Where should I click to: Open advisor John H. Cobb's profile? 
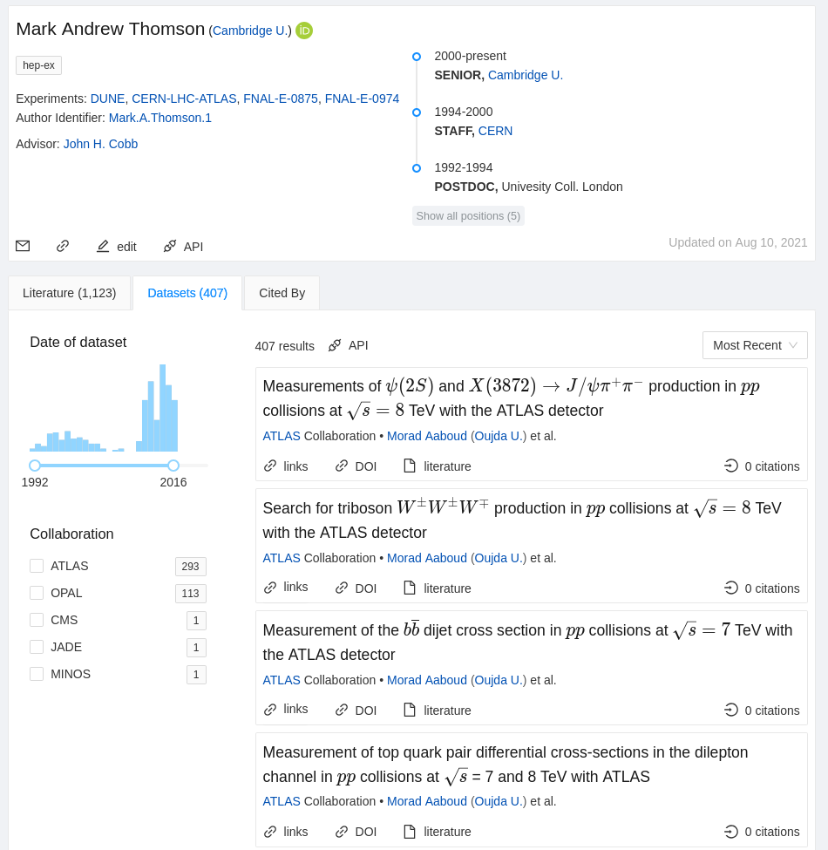[100, 144]
